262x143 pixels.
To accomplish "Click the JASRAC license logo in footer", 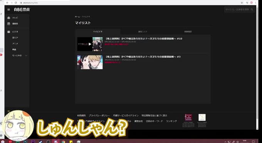I will click(188, 117).
